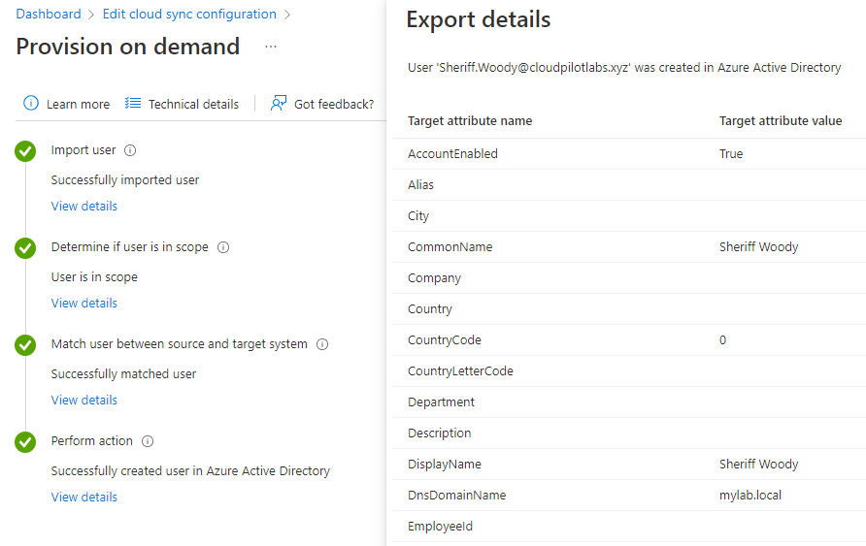Click info icon next to Determine if user is in scope
This screenshot has height=546, width=866.
click(x=223, y=247)
